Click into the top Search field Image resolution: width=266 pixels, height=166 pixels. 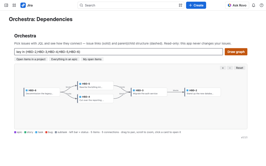pyautogui.click(x=131, y=5)
